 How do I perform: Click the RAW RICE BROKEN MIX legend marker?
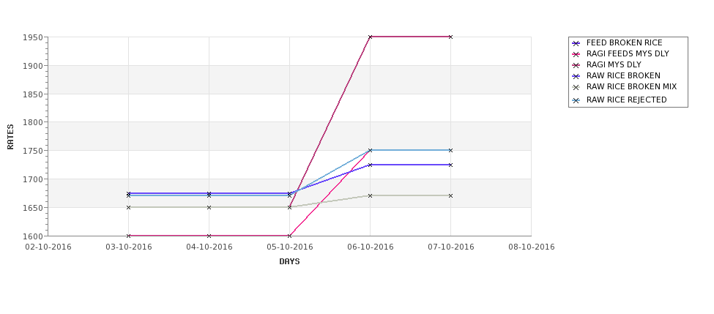pyautogui.click(x=576, y=87)
